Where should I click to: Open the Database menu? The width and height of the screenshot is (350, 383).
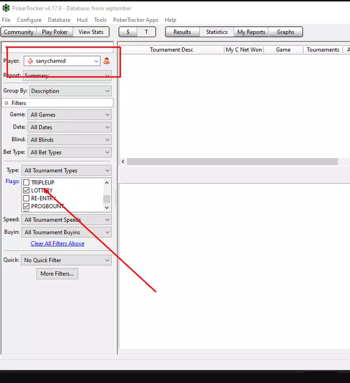pyautogui.click(x=59, y=20)
